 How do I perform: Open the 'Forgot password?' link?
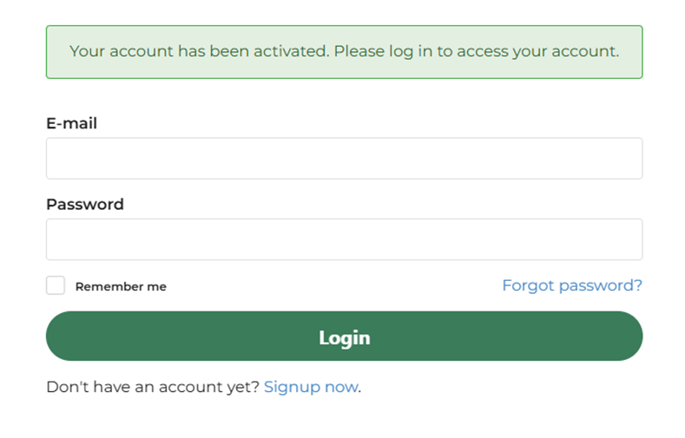[x=571, y=285]
